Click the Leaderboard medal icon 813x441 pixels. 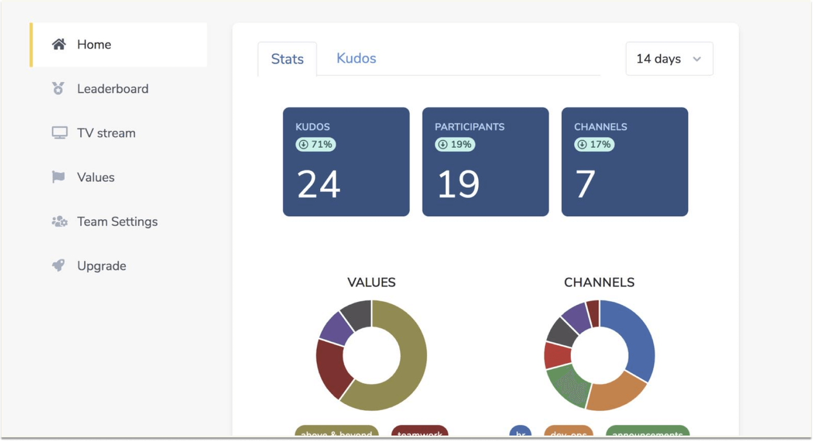[x=58, y=88]
